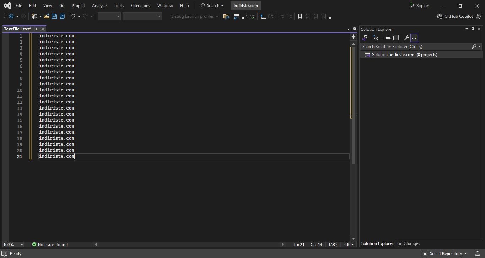Click the pending changes filter clock icon
Screen dimensions: 485x258
(376, 38)
